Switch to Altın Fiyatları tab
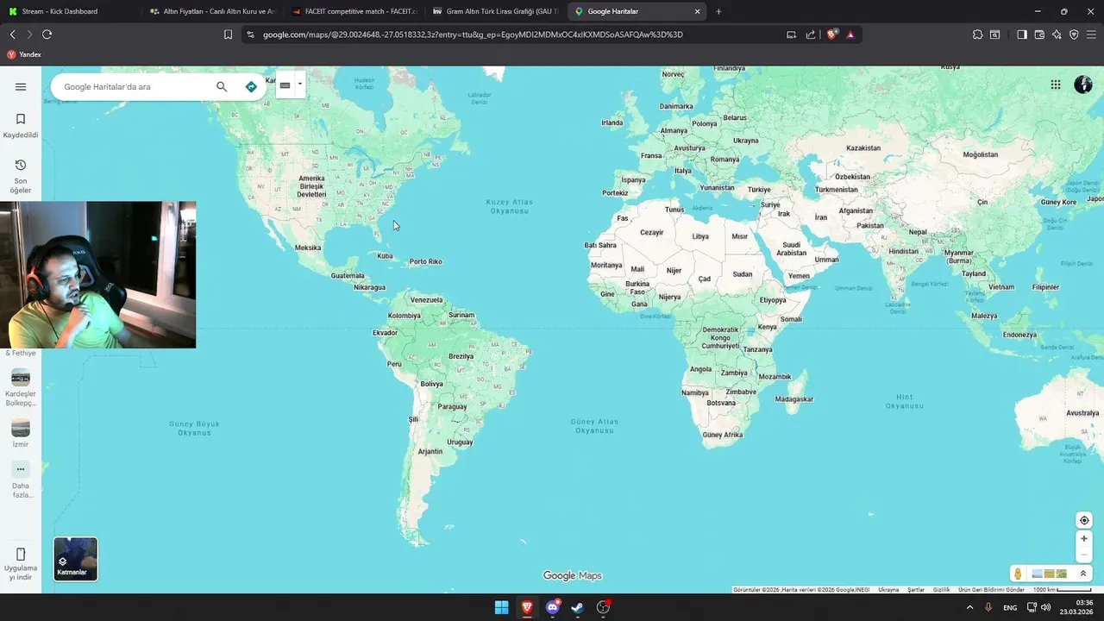This screenshot has height=621, width=1104. coord(211,11)
